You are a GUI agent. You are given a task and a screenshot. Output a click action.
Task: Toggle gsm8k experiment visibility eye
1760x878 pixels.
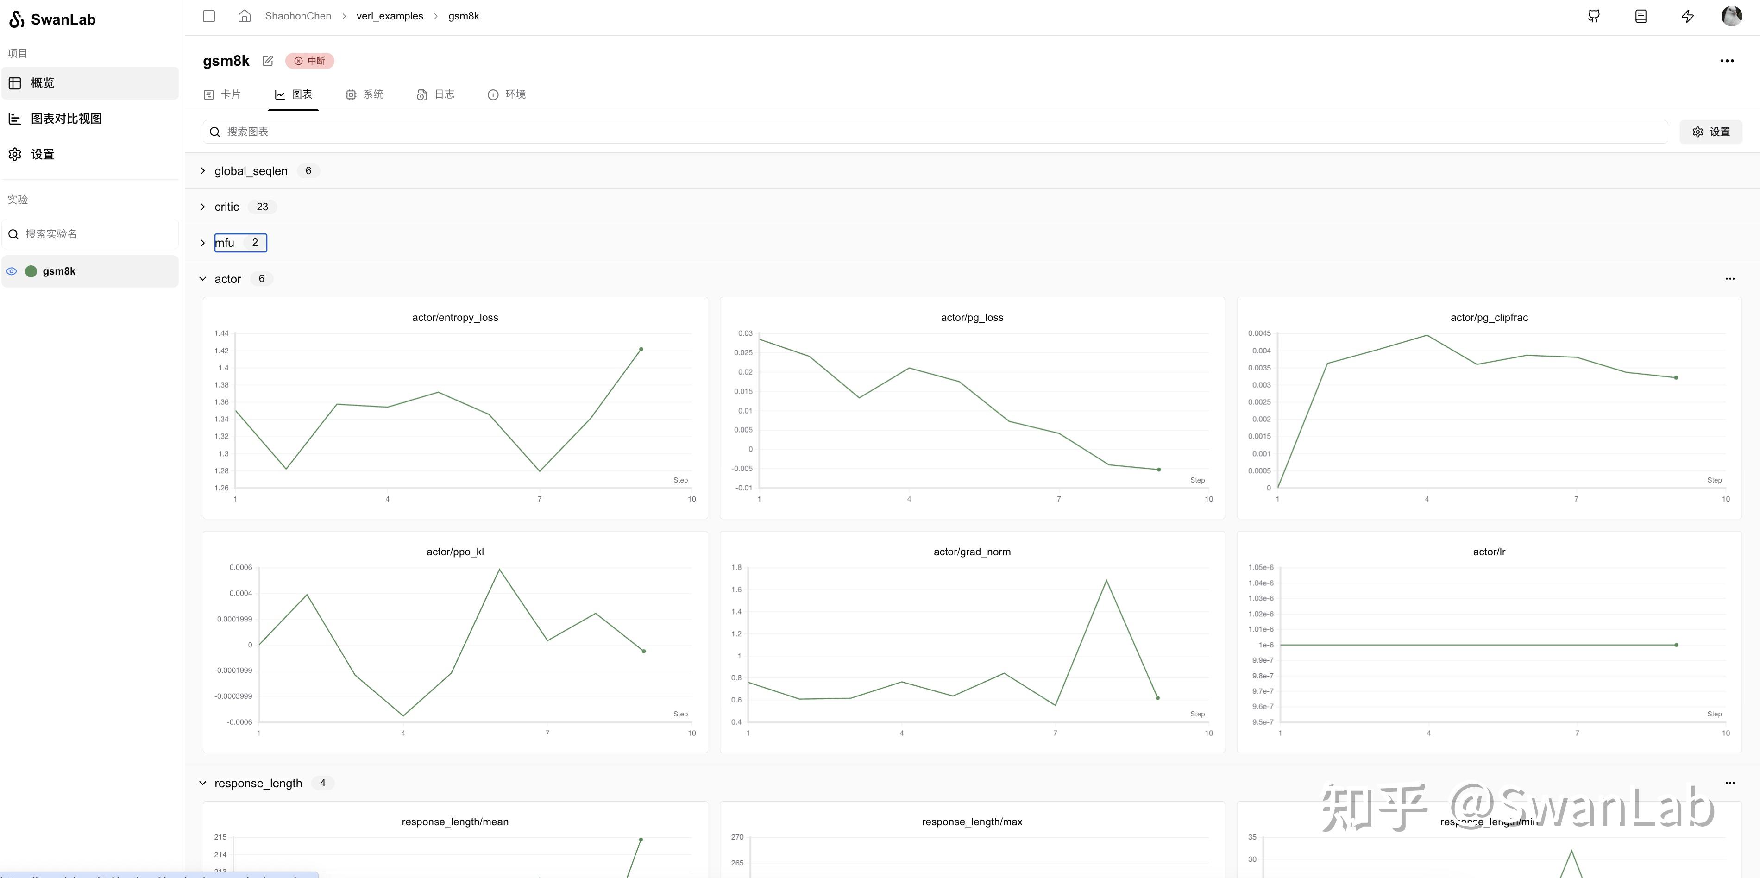[12, 271]
